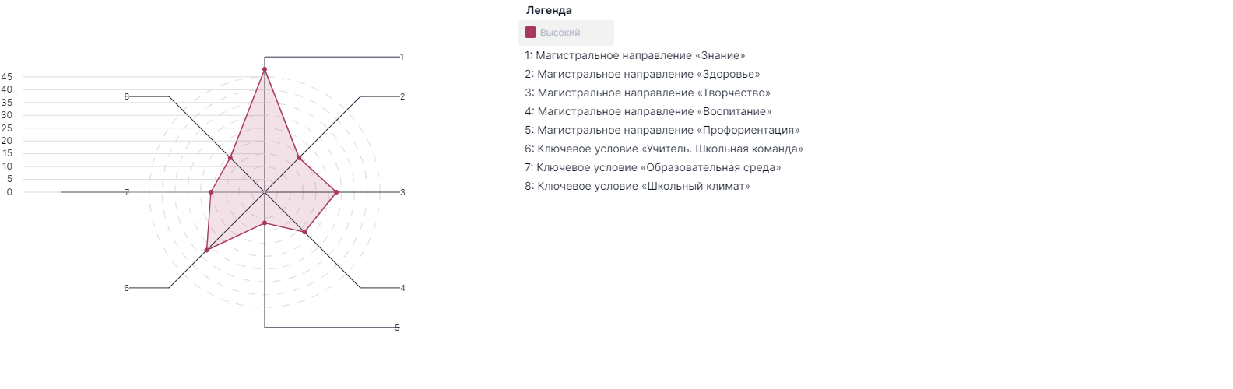The image size is (1233, 389).
Task: Click the data point on axis 7
Action: pyautogui.click(x=211, y=192)
